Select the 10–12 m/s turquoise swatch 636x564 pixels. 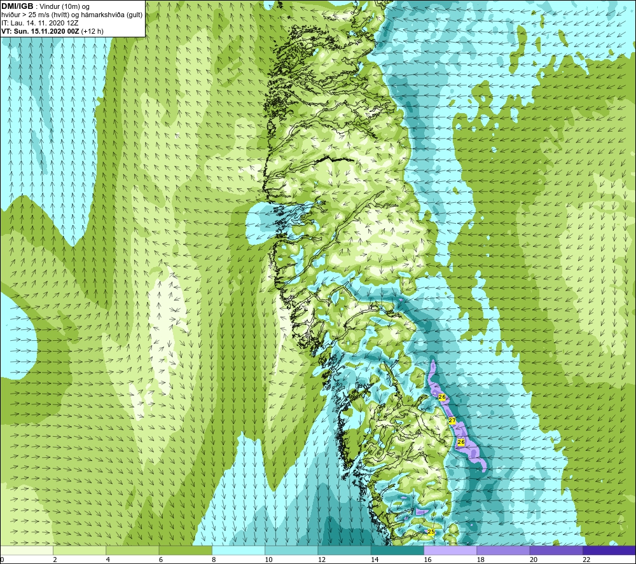coord(291,551)
